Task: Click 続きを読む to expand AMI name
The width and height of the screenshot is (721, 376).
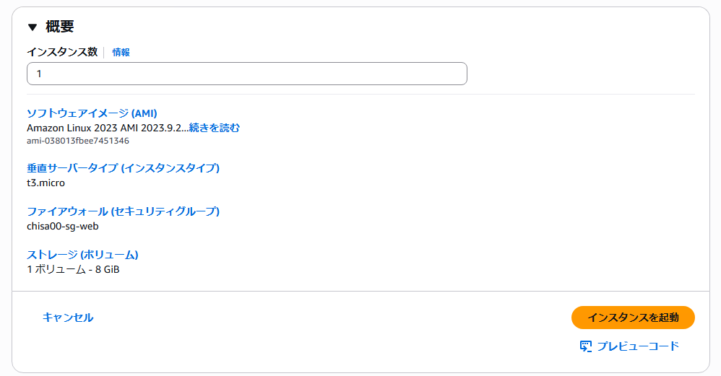Action: click(x=214, y=128)
